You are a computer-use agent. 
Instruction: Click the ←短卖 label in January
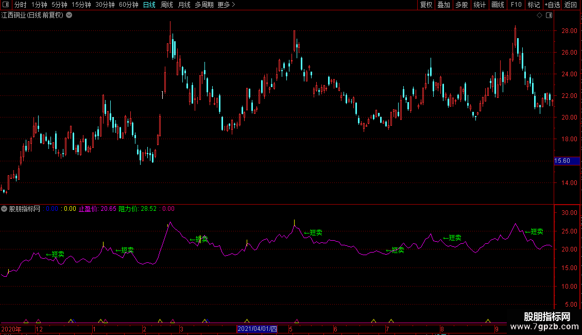click(124, 250)
